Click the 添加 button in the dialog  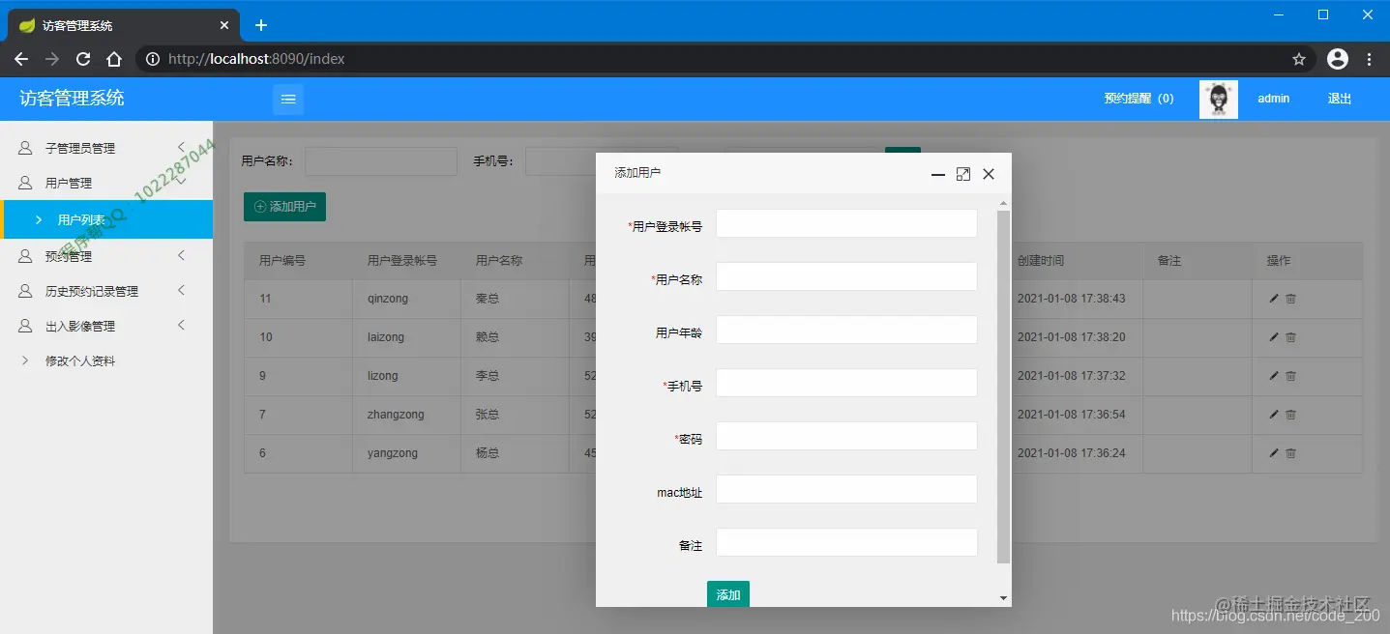[x=727, y=594]
